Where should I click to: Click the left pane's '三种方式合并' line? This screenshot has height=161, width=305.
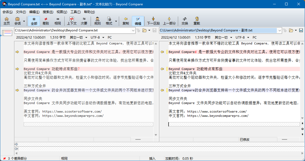pos(35,86)
